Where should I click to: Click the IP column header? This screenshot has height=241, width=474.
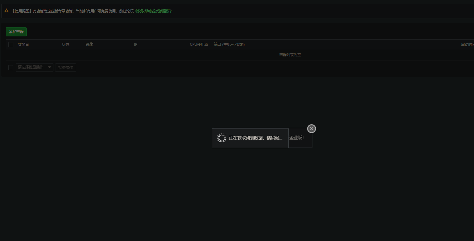[136, 44]
